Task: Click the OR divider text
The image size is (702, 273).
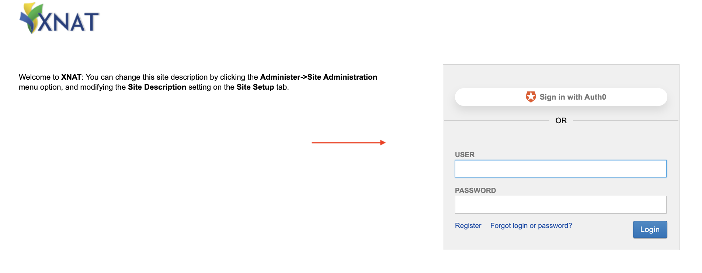Action: click(561, 121)
